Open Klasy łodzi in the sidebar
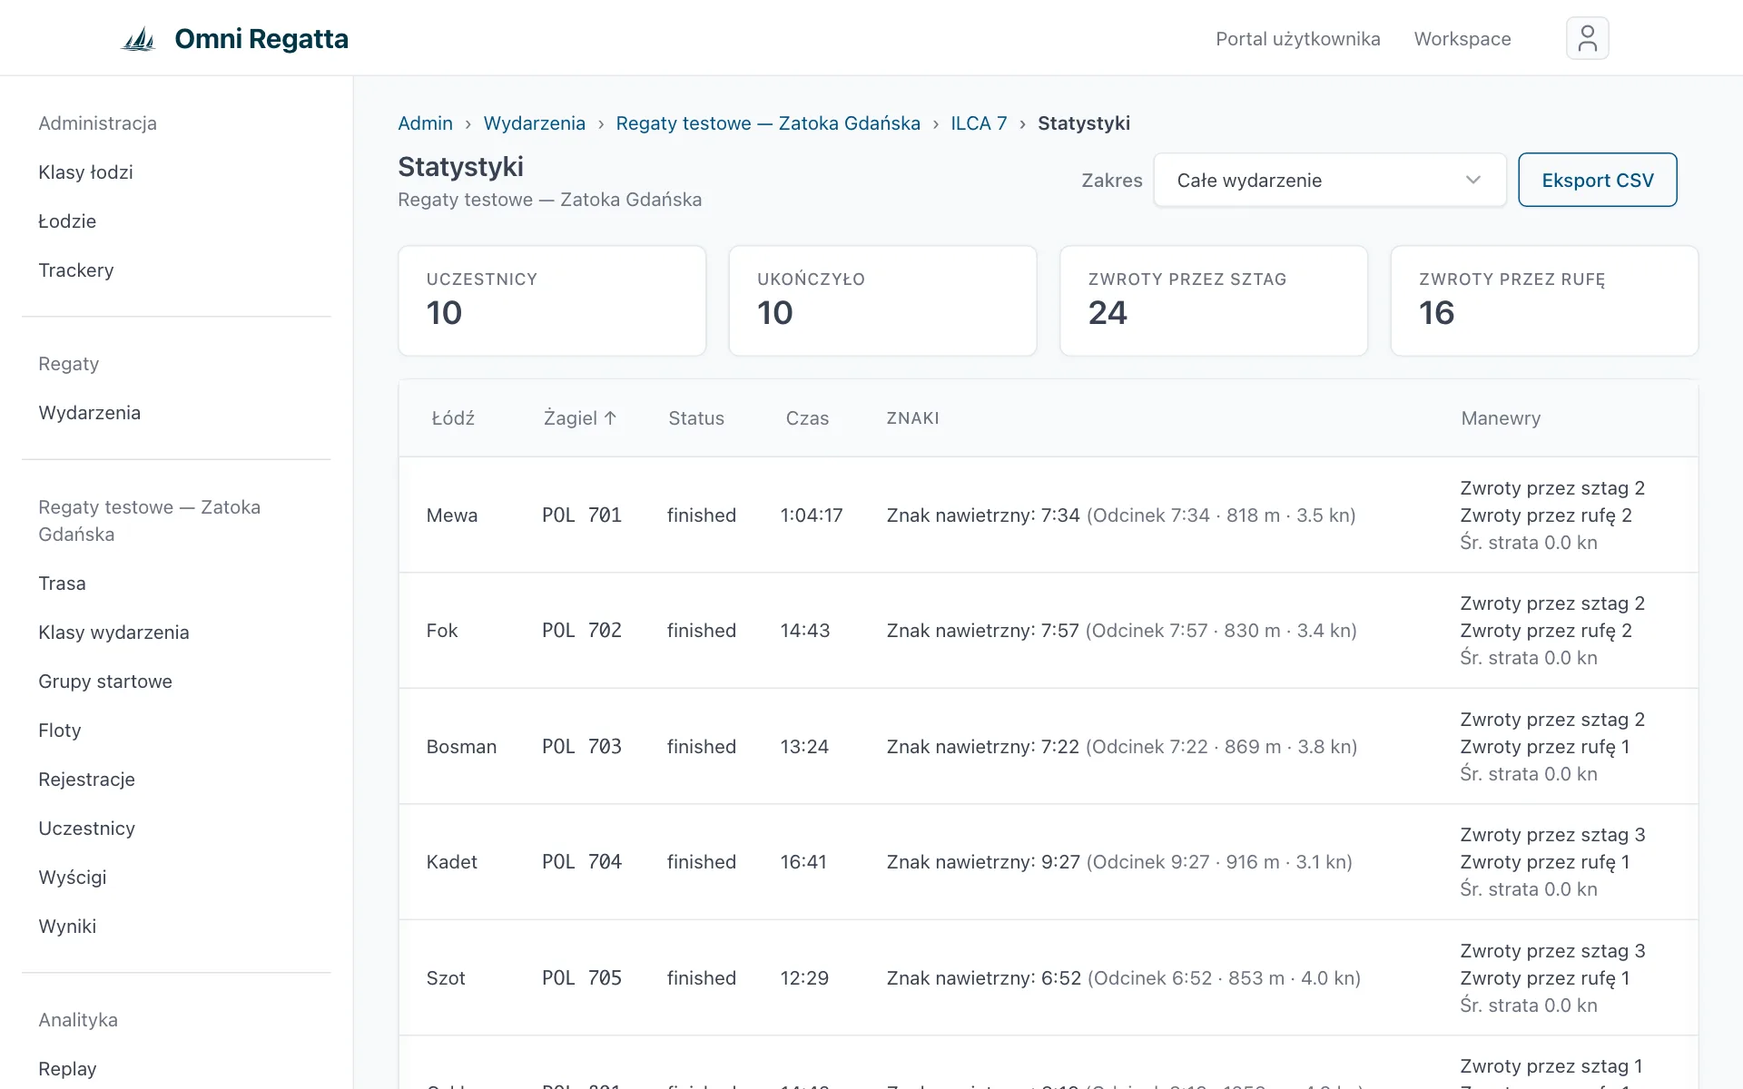The width and height of the screenshot is (1743, 1089). [x=85, y=172]
